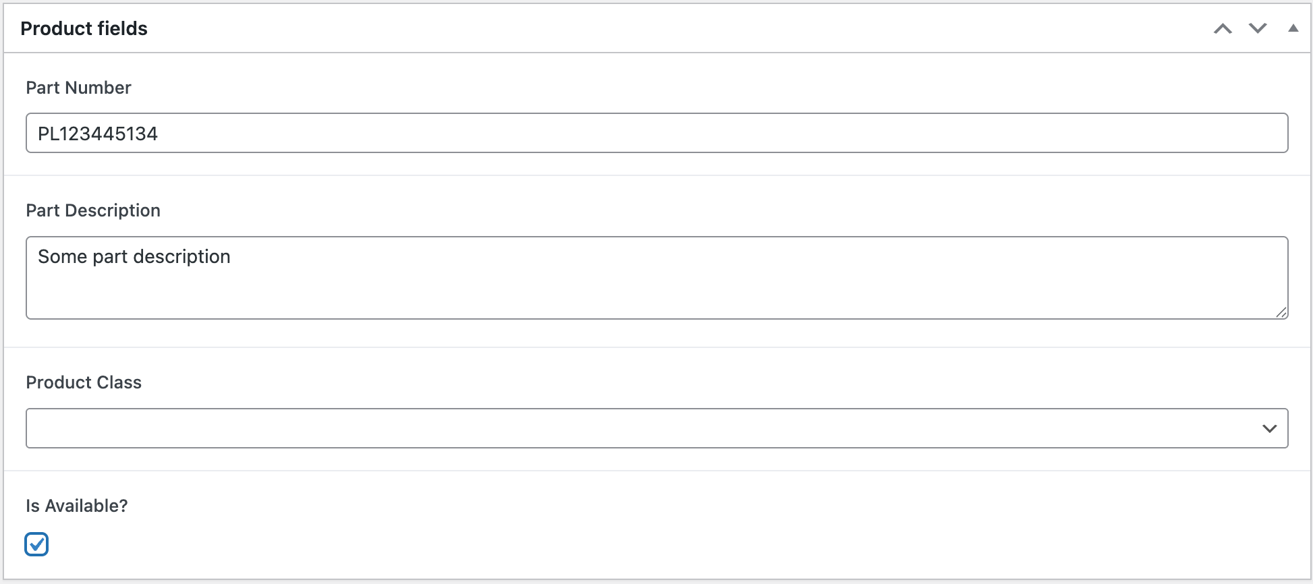Image resolution: width=1313 pixels, height=584 pixels.
Task: Select the Part Description label
Action: coord(93,210)
